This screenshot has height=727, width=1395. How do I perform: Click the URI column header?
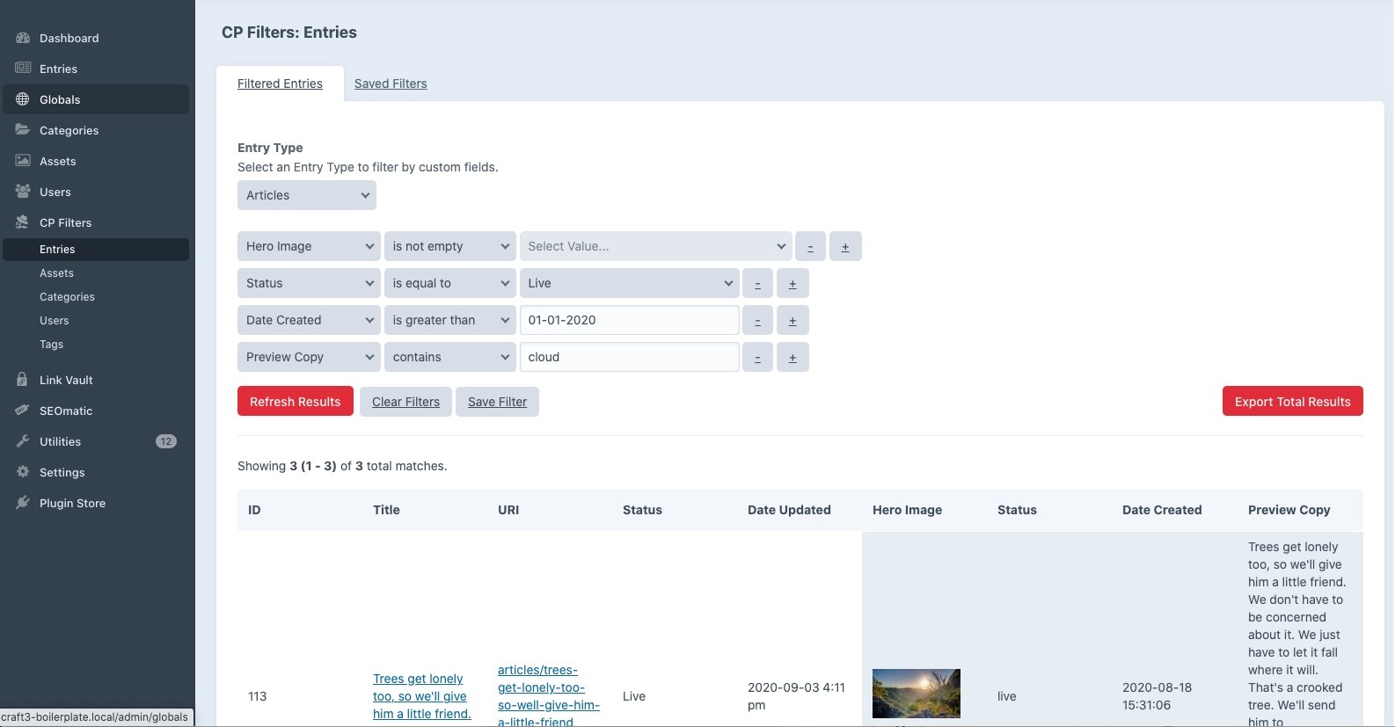point(508,510)
